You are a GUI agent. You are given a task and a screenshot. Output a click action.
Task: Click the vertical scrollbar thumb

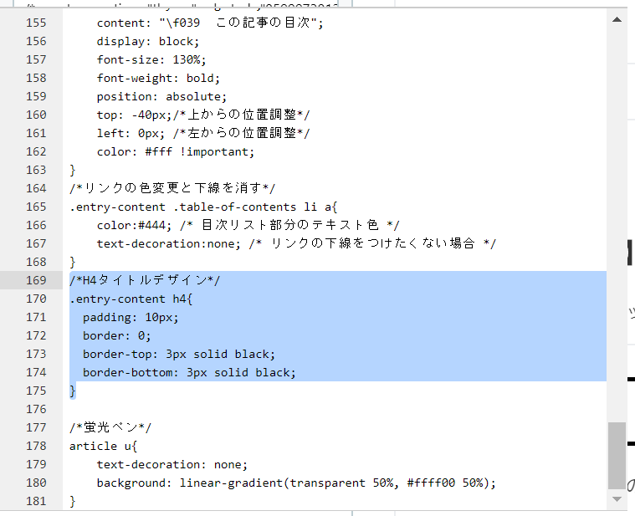(617, 456)
